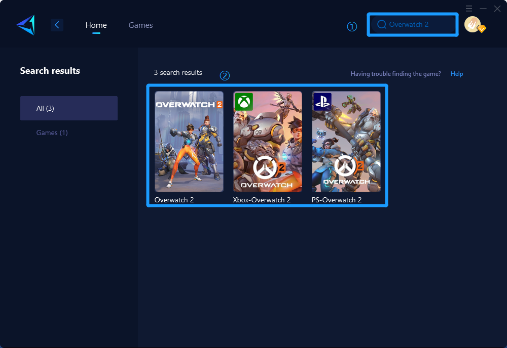Viewport: 507px width, 348px height.
Task: Click the "Overwatch 2" game title text
Action: pos(174,200)
